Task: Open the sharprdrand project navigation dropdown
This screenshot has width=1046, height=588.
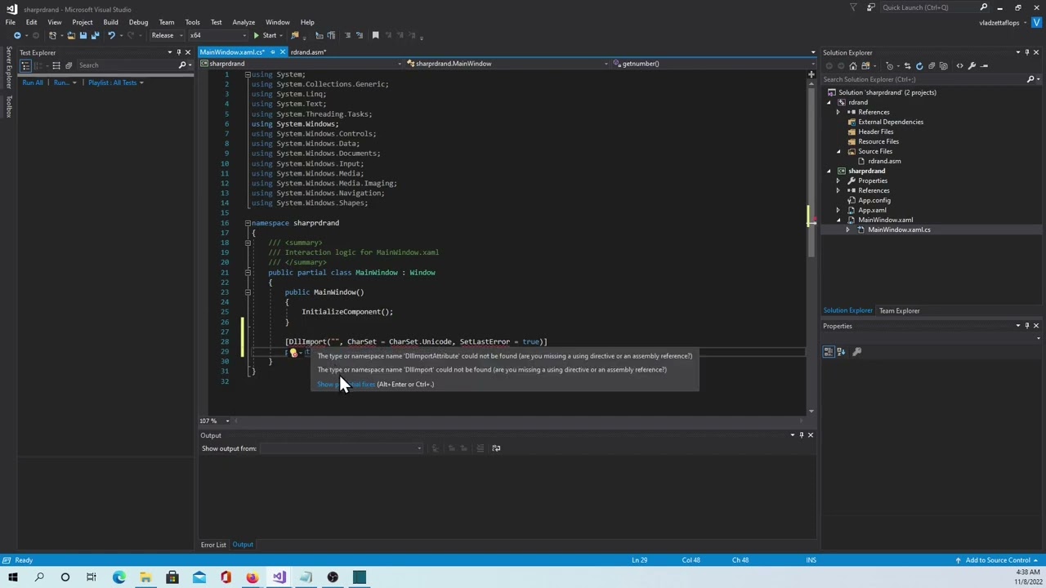Action: 302,64
